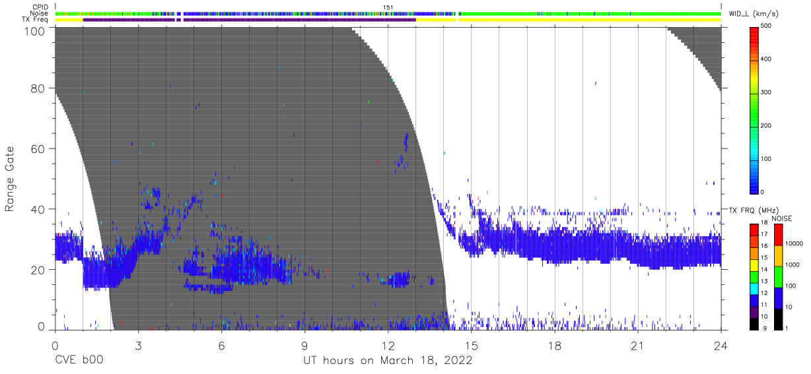Click the TX FRQ (MHz) legend title
The width and height of the screenshot is (811, 374).
click(x=755, y=210)
